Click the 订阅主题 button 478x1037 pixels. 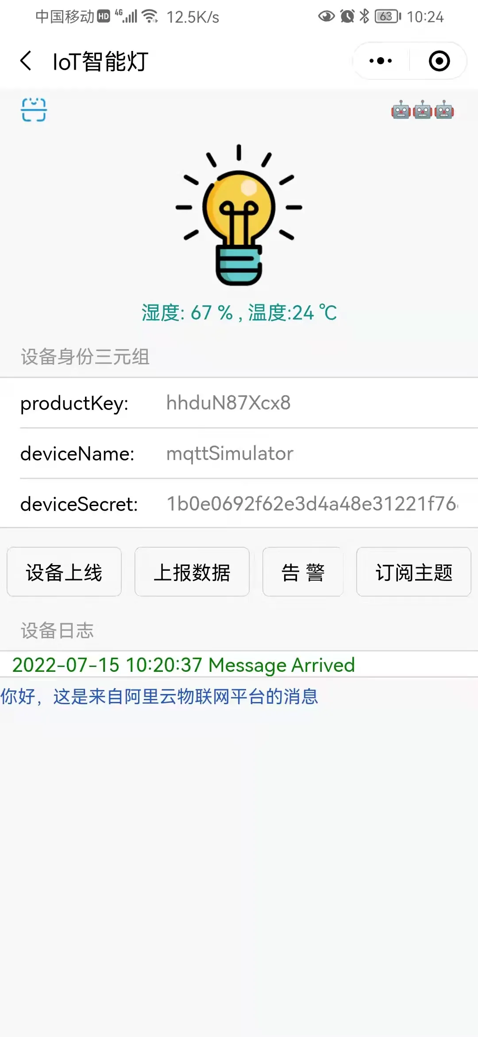pos(414,572)
